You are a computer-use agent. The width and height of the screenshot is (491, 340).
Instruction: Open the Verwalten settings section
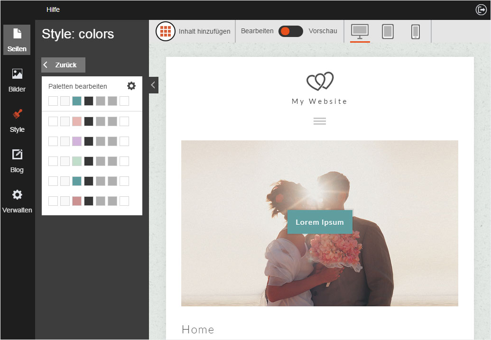(17, 202)
